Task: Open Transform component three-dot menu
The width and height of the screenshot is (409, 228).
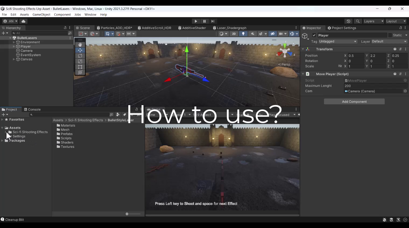Action: [406, 49]
